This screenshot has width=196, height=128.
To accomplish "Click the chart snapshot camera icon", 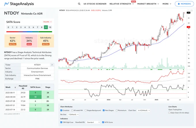I will 192,10.
